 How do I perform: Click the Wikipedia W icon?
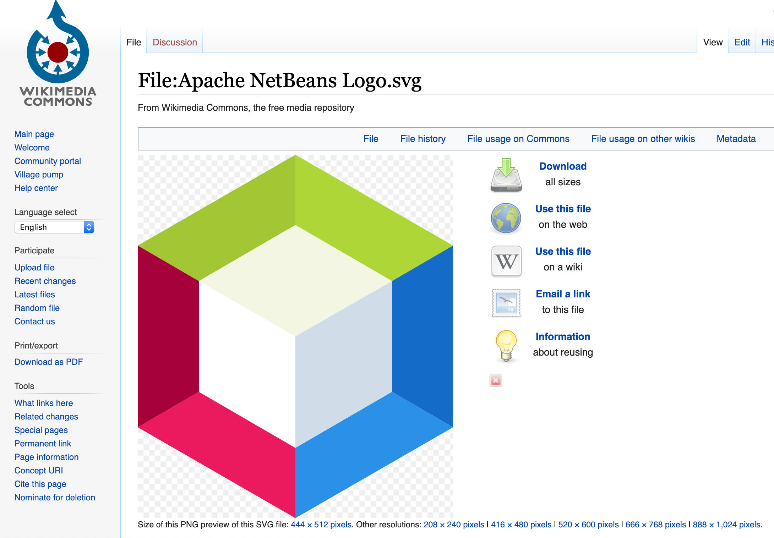[506, 261]
